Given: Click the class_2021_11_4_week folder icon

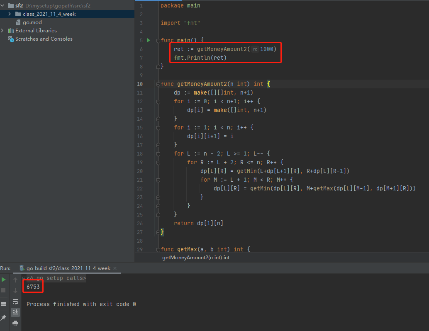Looking at the screenshot, I should click(18, 14).
